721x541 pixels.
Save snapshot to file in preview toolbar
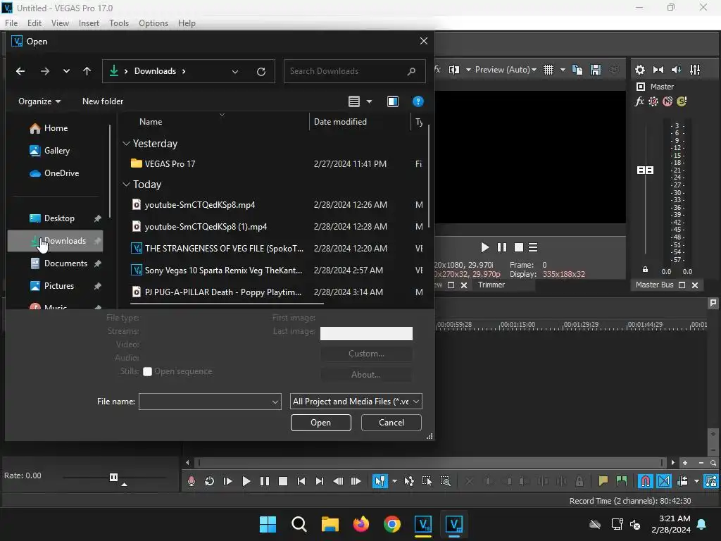coord(596,70)
